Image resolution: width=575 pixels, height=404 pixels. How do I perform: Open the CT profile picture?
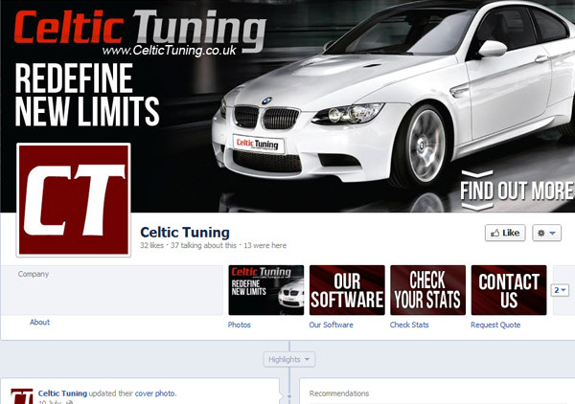pyautogui.click(x=74, y=200)
